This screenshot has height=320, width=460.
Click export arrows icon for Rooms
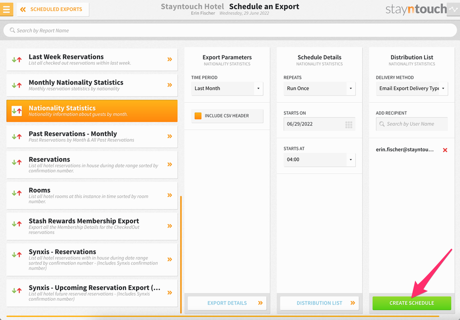(16, 193)
